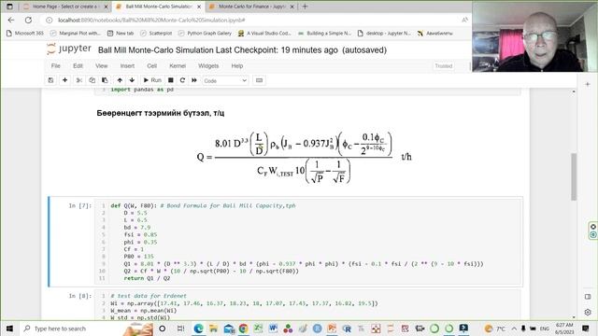This screenshot has height=336, width=598.
Task: Refresh the page
Action: (28, 20)
